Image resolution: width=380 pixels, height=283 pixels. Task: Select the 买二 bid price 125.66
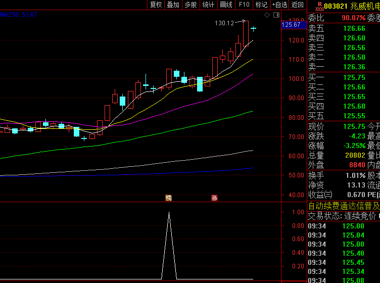coord(354,87)
